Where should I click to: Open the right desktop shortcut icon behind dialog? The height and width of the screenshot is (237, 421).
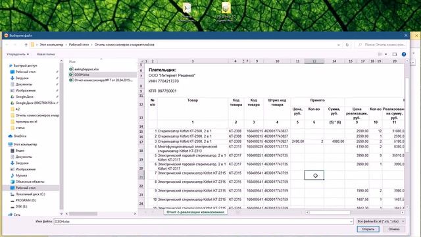[226, 8]
